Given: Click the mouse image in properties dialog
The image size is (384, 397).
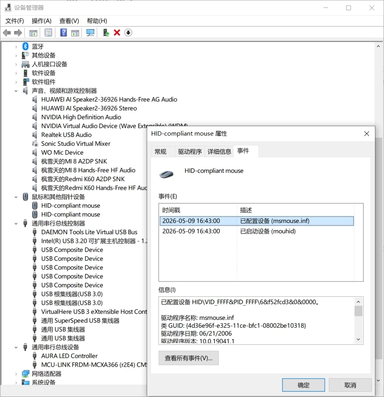Looking at the screenshot, I should click(x=166, y=174).
